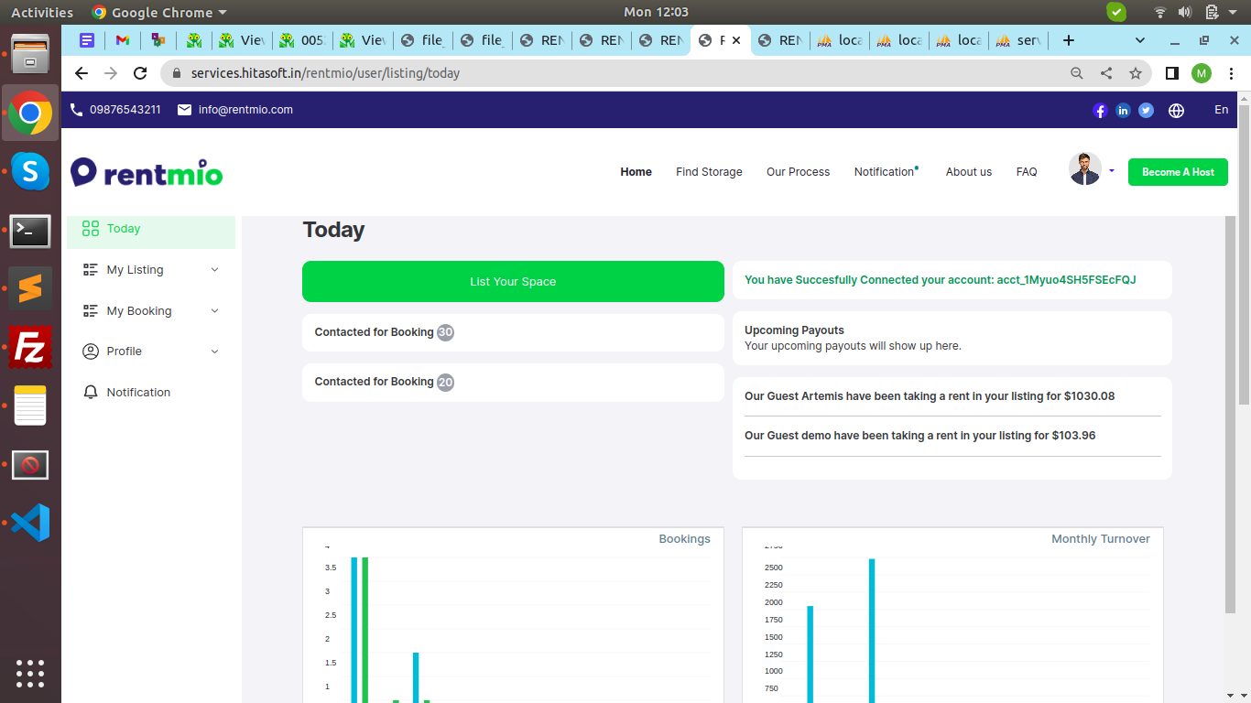The height and width of the screenshot is (703, 1251).
Task: Click the page's vertical scrollbar
Action: click(1243, 254)
